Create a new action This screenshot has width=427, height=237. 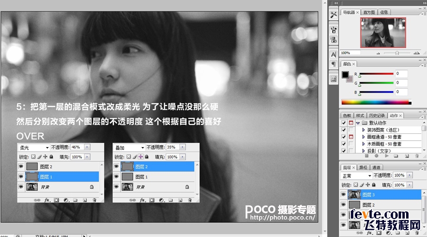click(x=407, y=156)
